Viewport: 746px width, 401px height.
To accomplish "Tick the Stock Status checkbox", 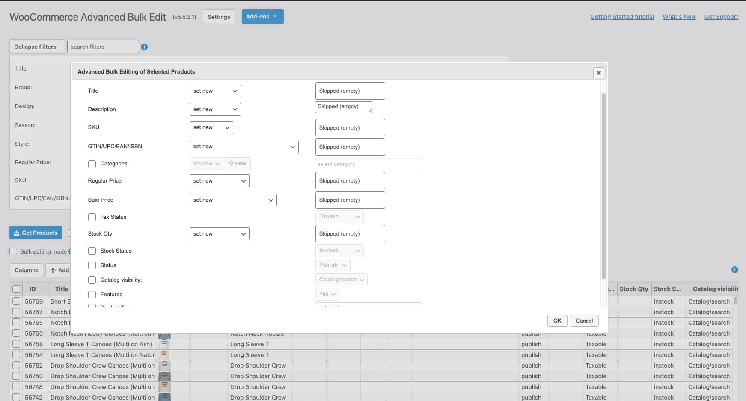I will coord(92,251).
